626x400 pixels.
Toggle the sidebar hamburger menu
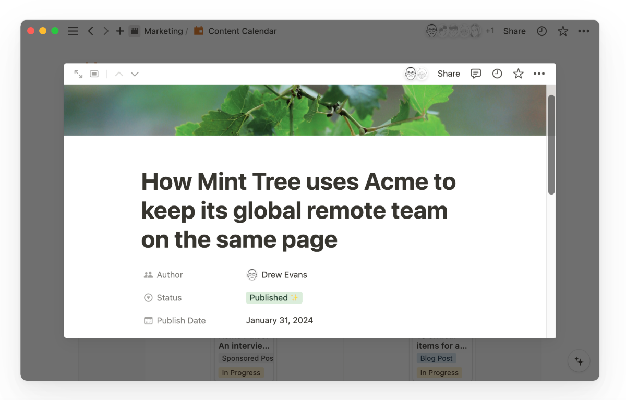click(x=73, y=31)
